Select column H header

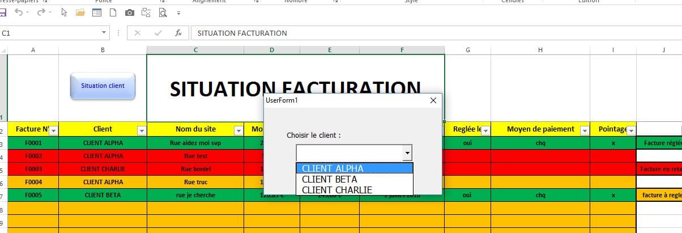pos(540,50)
